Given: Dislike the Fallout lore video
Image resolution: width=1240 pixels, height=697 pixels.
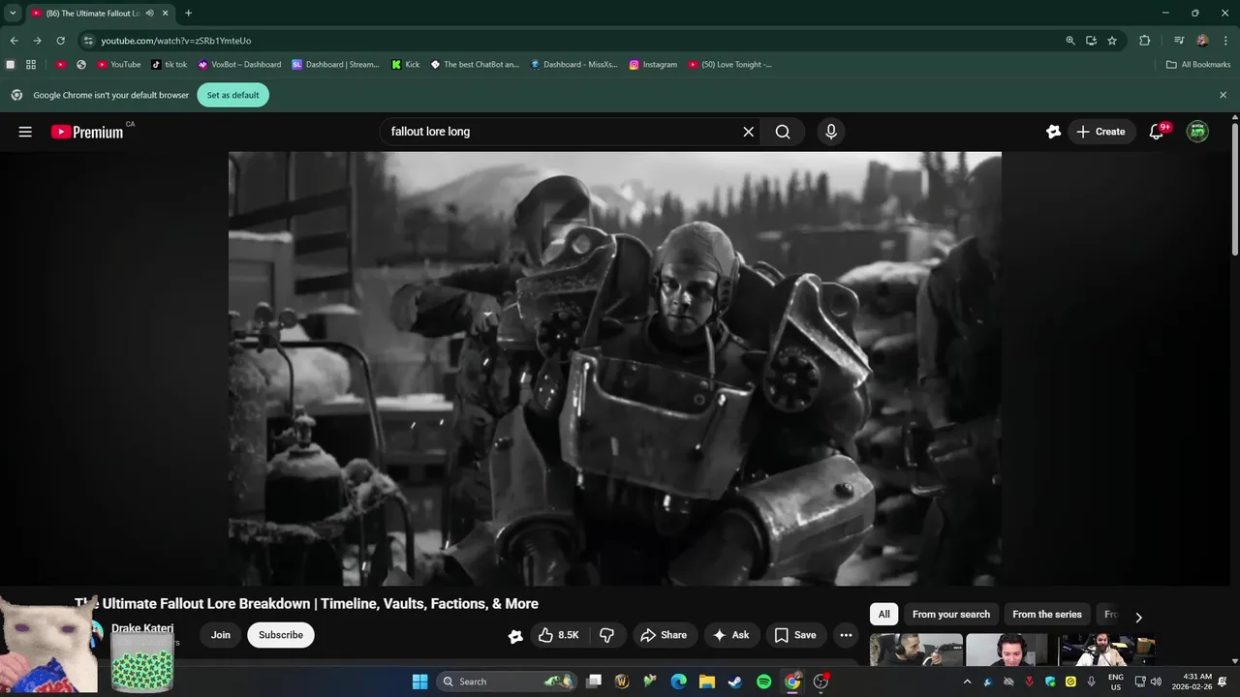Looking at the screenshot, I should [607, 635].
